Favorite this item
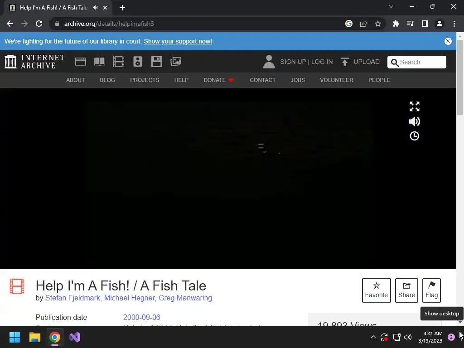The height and width of the screenshot is (348, 464). (x=377, y=290)
